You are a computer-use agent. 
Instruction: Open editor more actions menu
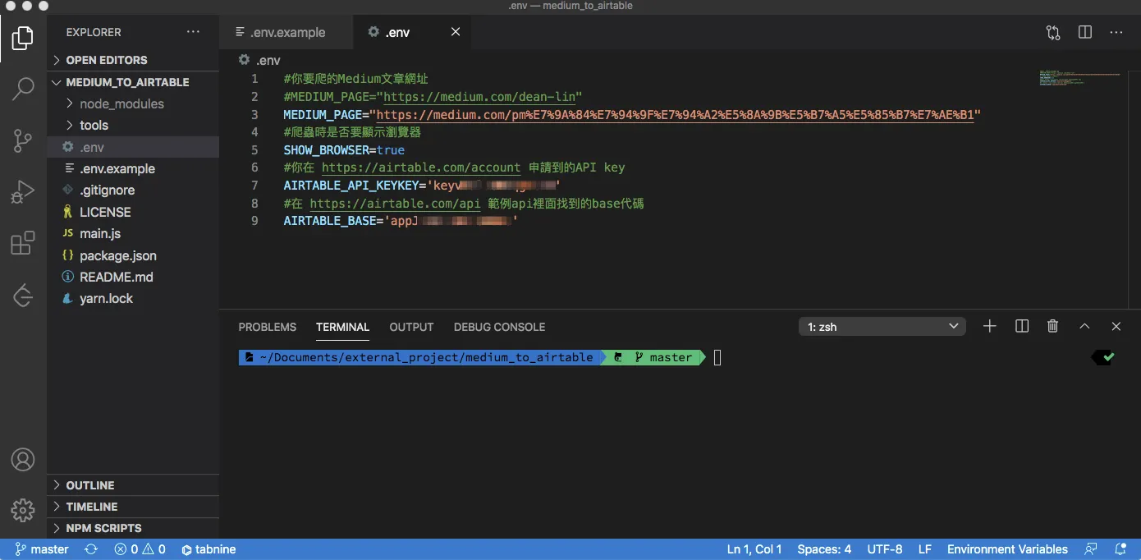(x=1116, y=32)
